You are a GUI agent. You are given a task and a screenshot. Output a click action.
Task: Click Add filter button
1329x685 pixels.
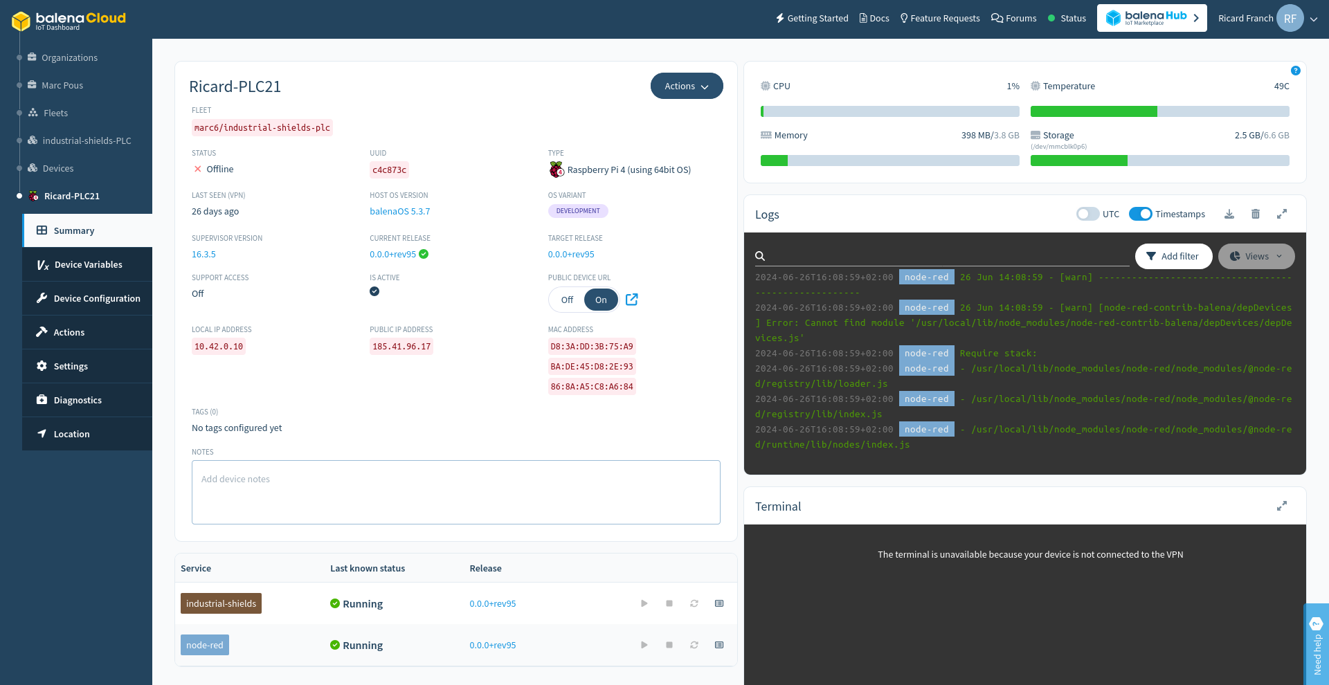pos(1173,256)
